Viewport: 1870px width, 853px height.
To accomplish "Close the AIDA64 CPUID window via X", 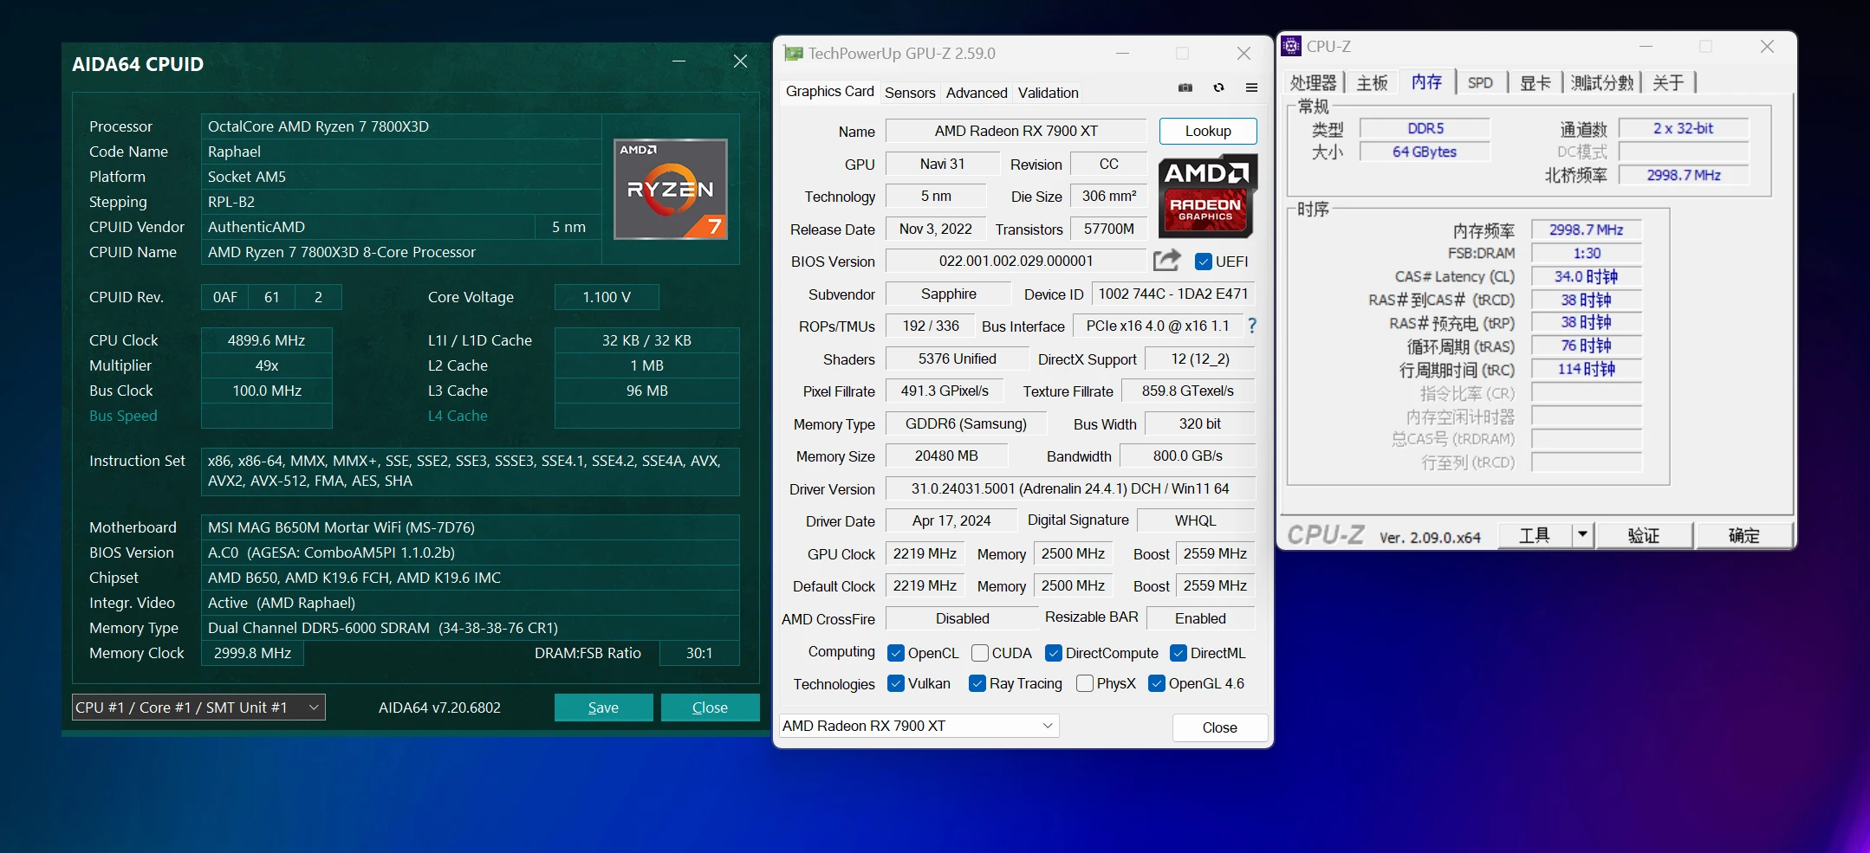I will 740,61.
